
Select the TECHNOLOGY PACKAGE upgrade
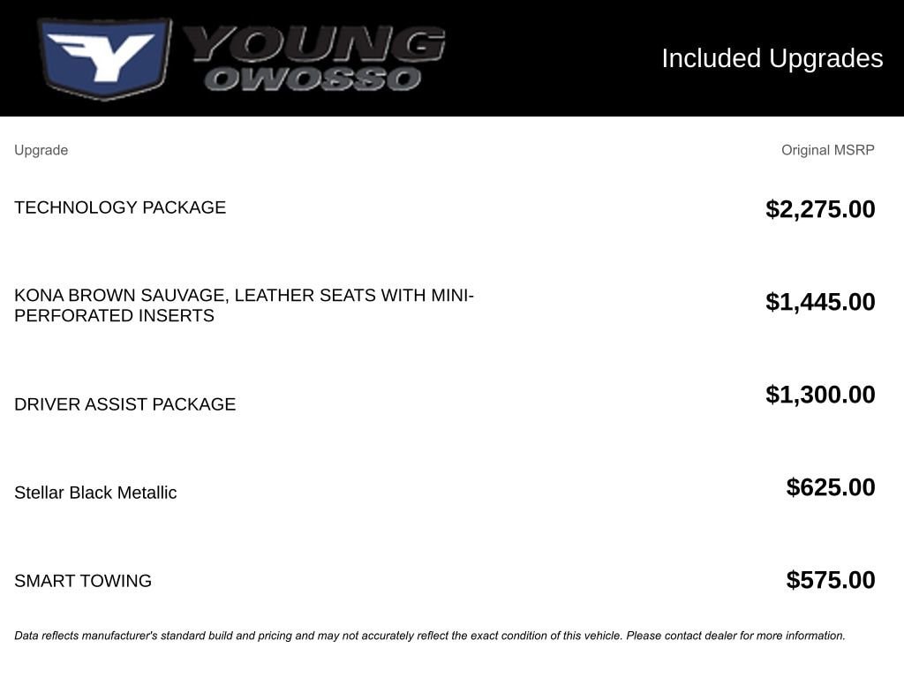click(x=120, y=207)
